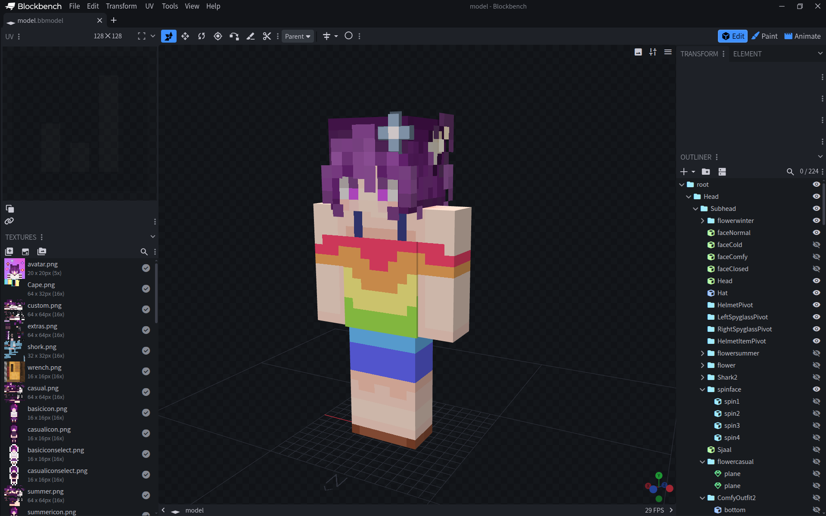Collapse the spinface group
This screenshot has width=826, height=516.
[702, 389]
